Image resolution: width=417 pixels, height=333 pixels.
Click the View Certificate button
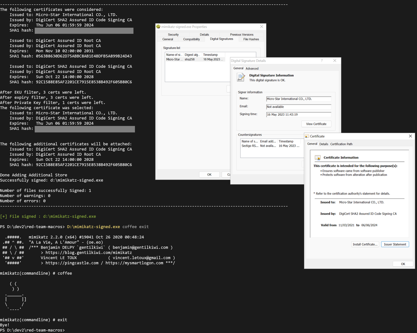[x=316, y=124]
